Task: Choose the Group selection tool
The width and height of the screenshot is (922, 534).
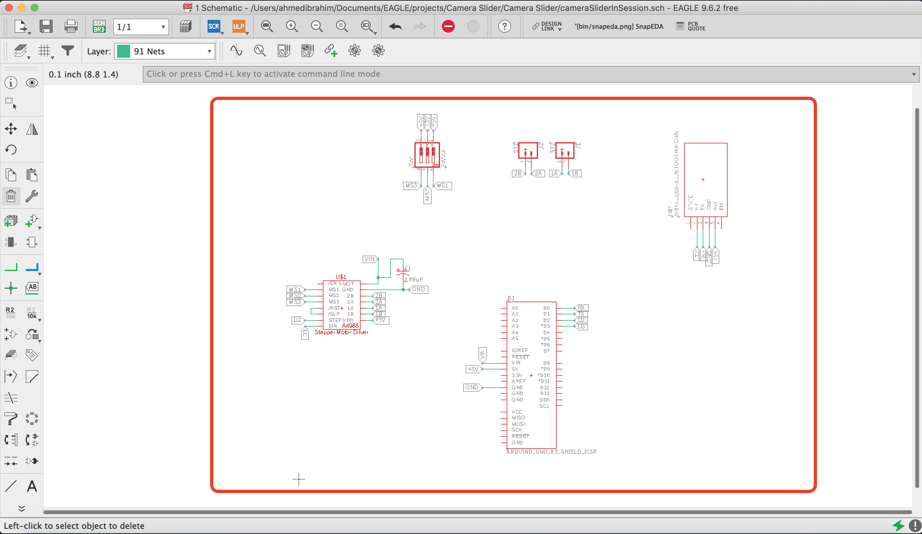Action: pos(11,103)
